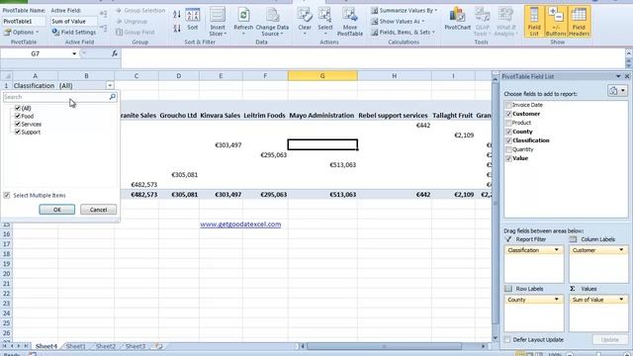Select the Mayo Administration column header cell
Viewport: 633px width, 356px height.
pyautogui.click(x=322, y=116)
